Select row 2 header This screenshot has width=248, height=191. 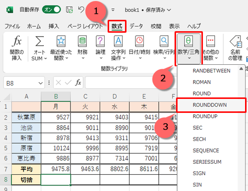pos(6,118)
